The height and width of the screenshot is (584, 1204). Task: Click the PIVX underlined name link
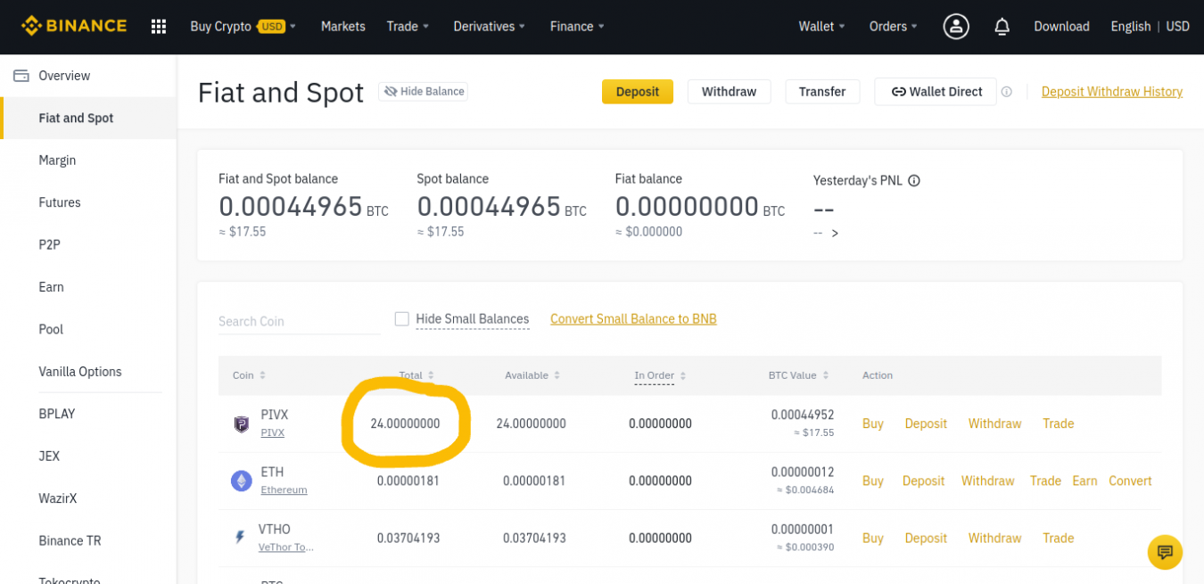point(272,433)
